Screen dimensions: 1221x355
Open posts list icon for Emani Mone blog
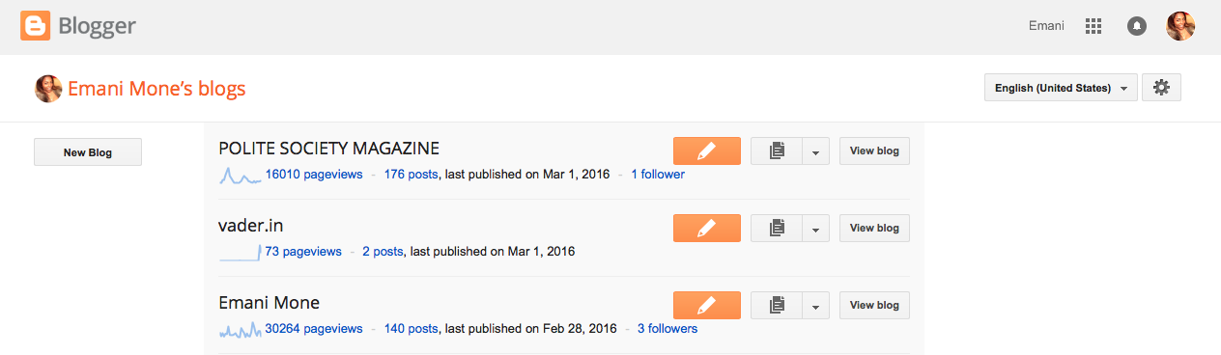pos(777,306)
